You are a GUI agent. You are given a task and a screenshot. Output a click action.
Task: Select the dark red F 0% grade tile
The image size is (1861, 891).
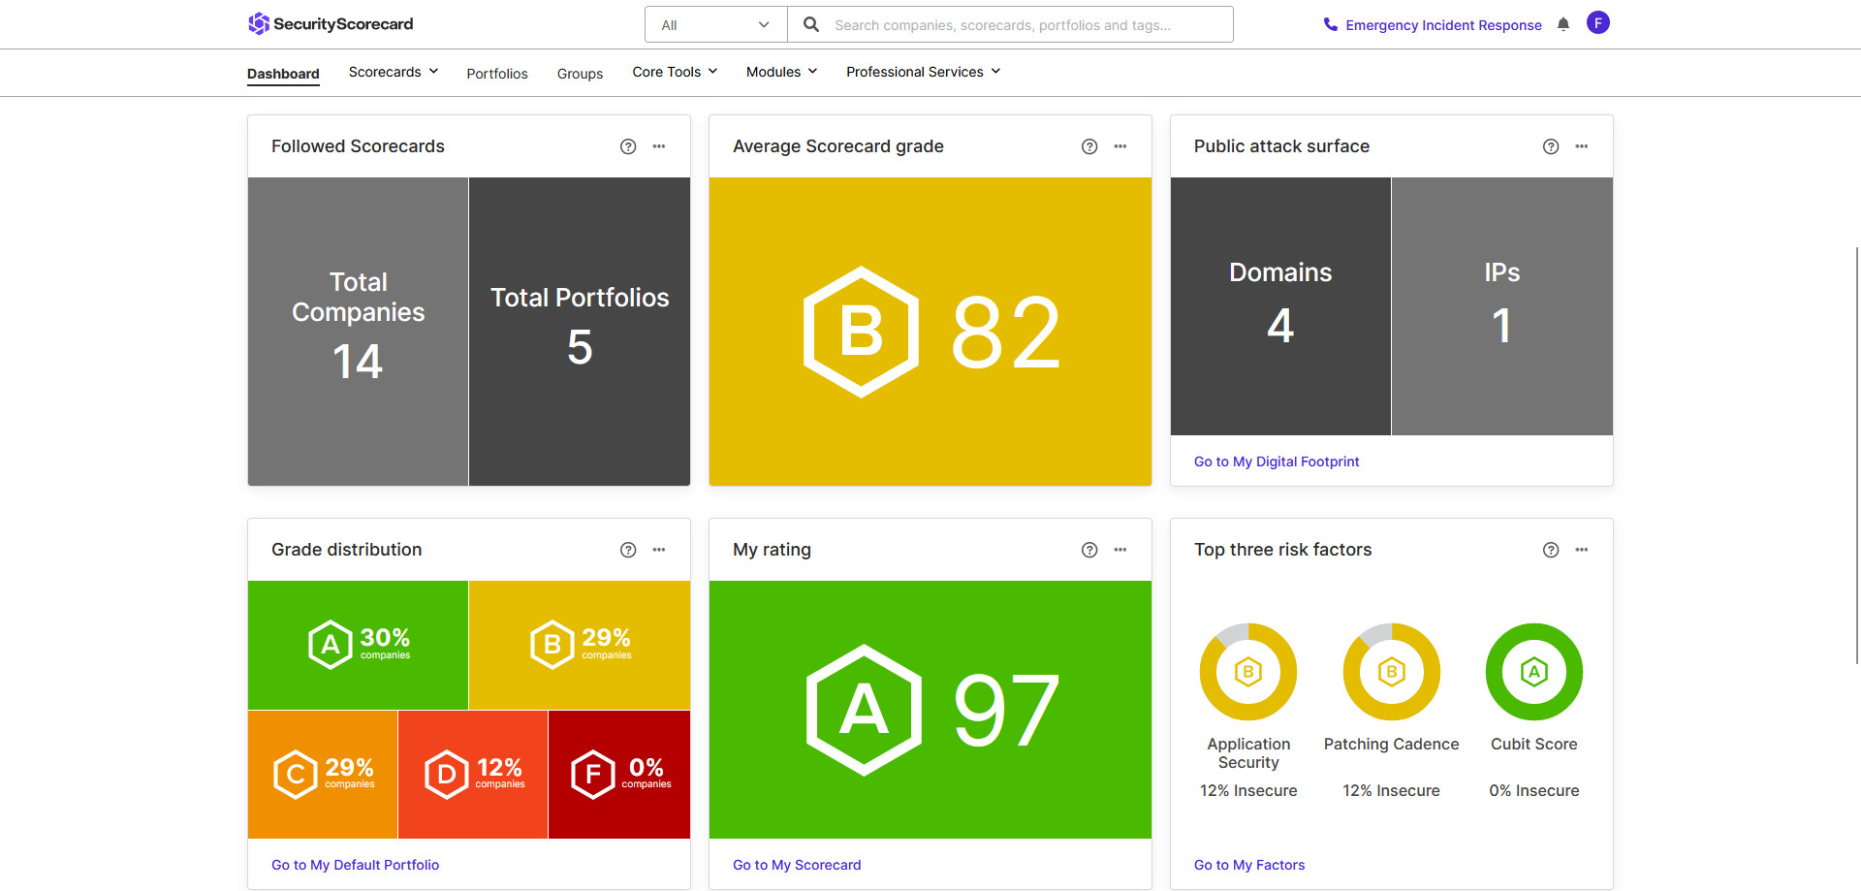click(x=619, y=775)
